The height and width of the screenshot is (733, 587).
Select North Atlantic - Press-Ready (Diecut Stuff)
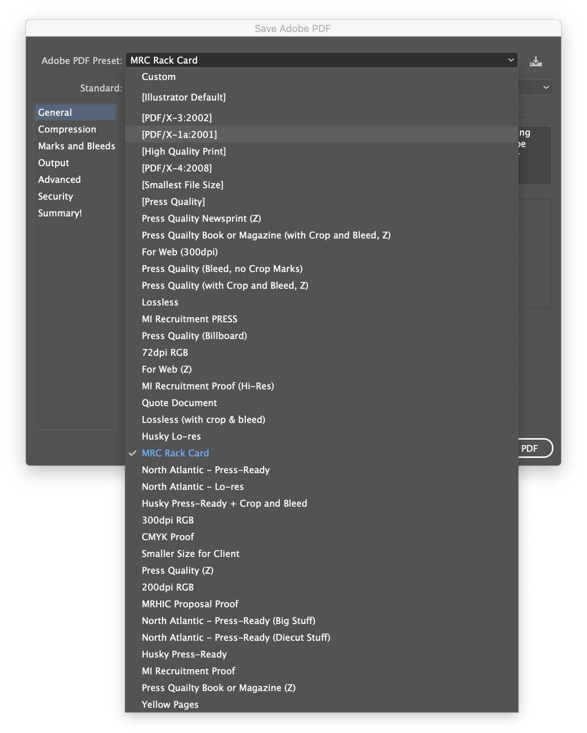322,637
